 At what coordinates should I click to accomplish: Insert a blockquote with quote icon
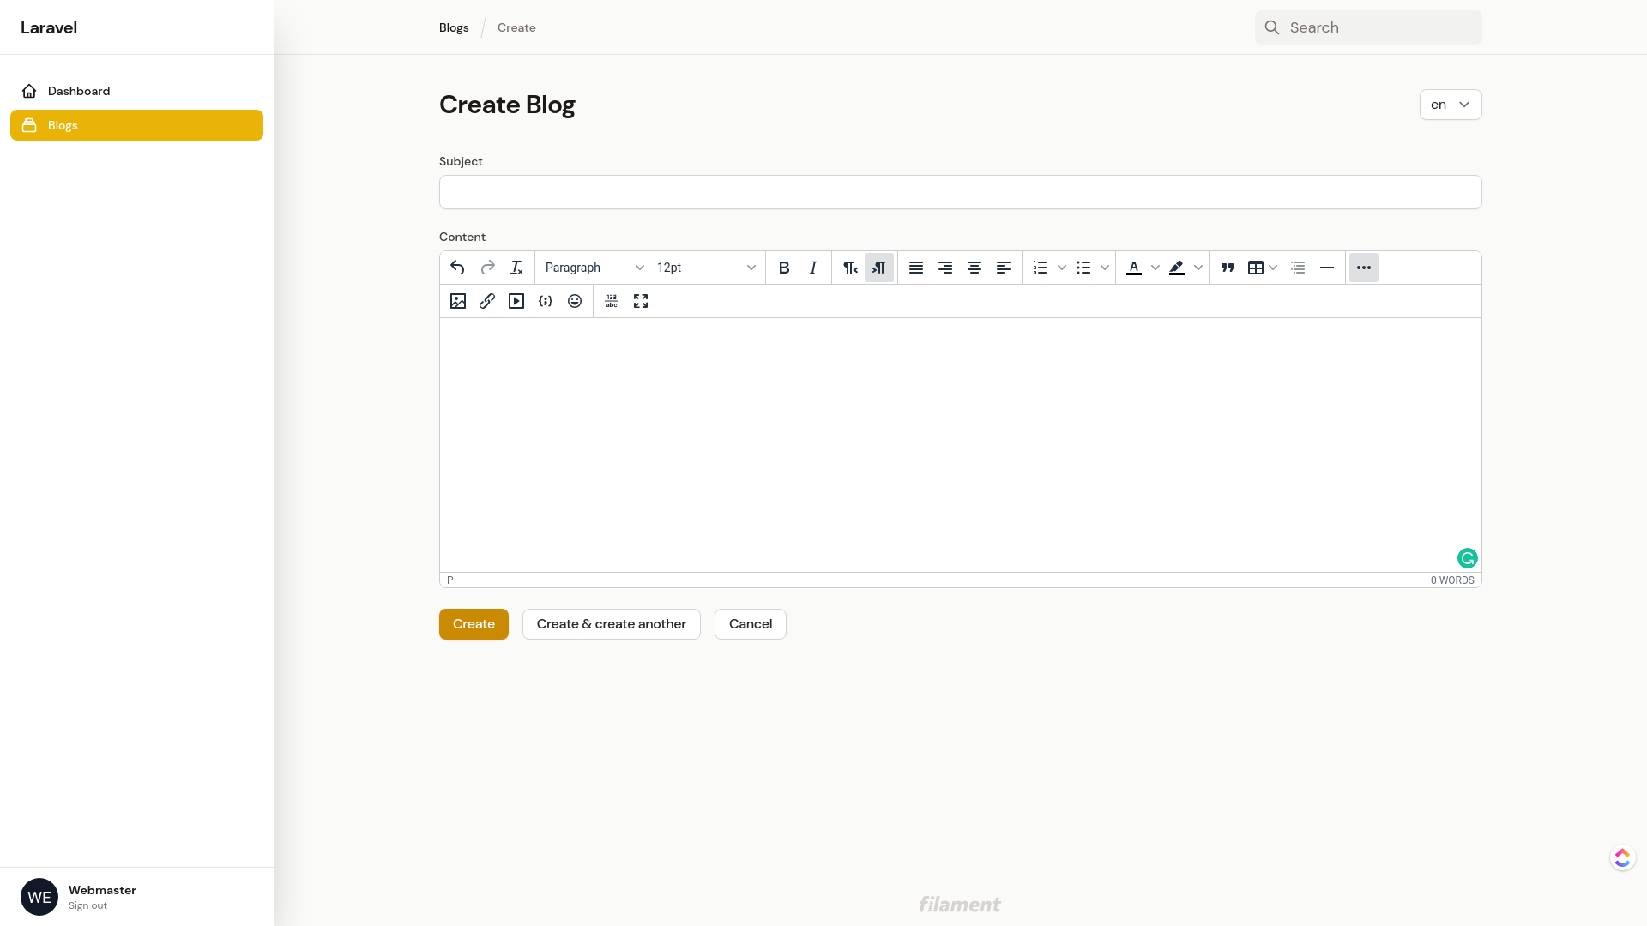(1228, 268)
